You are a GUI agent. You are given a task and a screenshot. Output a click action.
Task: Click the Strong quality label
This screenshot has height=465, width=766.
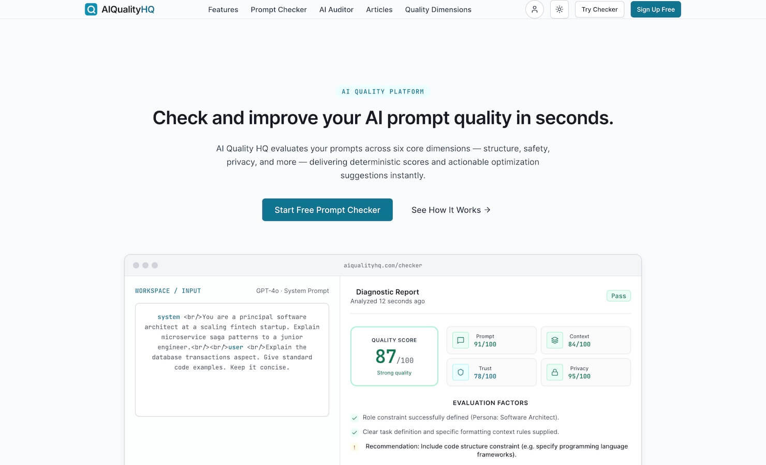[x=394, y=373]
